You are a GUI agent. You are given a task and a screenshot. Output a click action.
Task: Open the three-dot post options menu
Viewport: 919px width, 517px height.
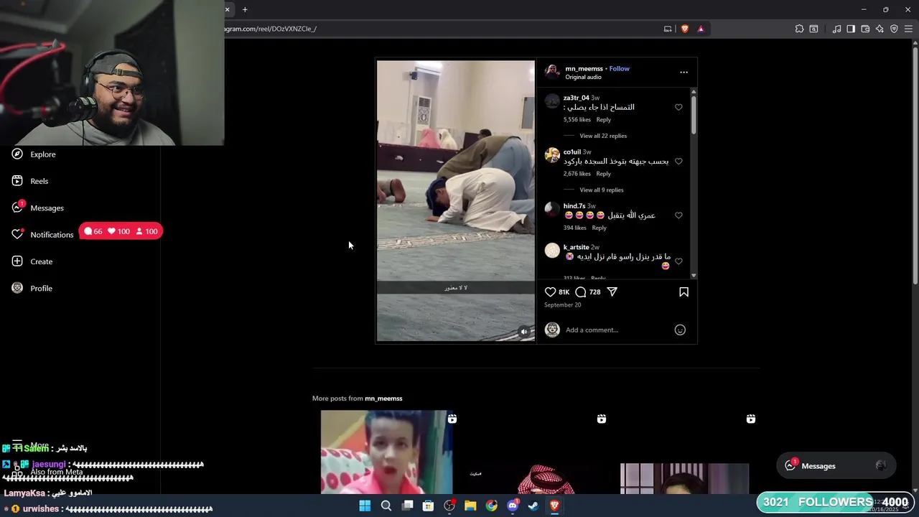684,72
